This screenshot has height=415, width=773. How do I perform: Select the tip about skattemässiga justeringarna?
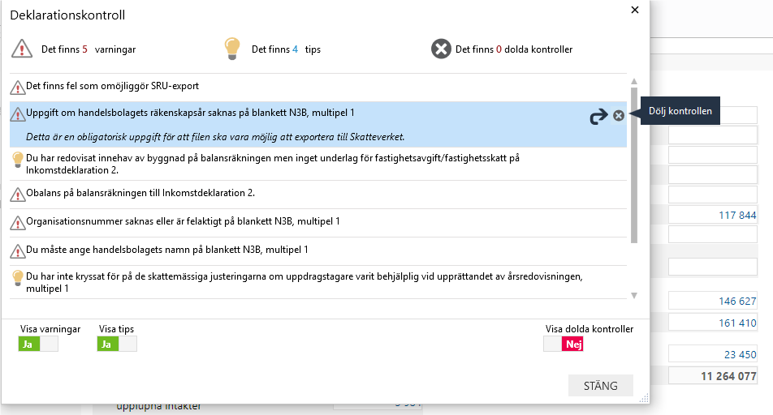318,282
